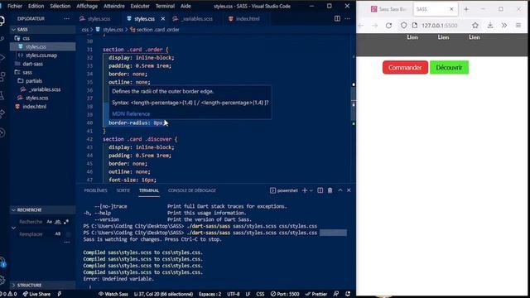The image size is (530, 298).
Task: Click Espaces : 2 indentation setting
Action: [x=210, y=294]
